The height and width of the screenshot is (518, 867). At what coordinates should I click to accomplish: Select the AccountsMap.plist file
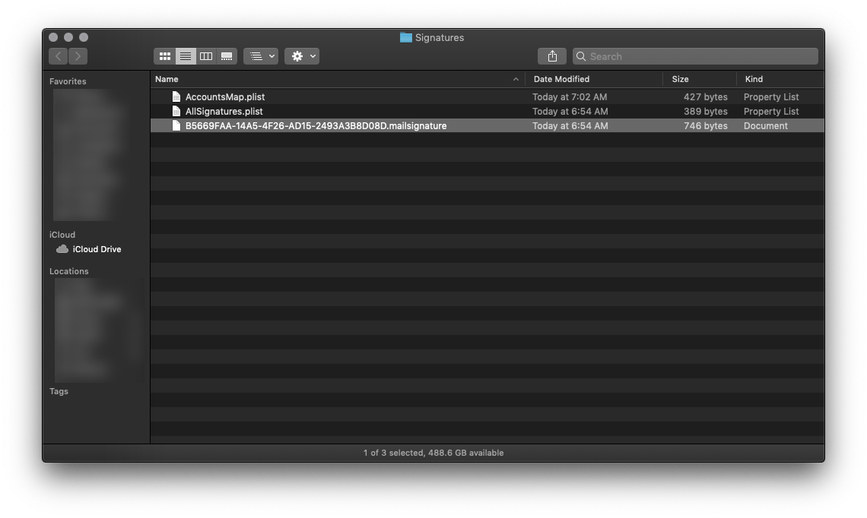(x=225, y=97)
